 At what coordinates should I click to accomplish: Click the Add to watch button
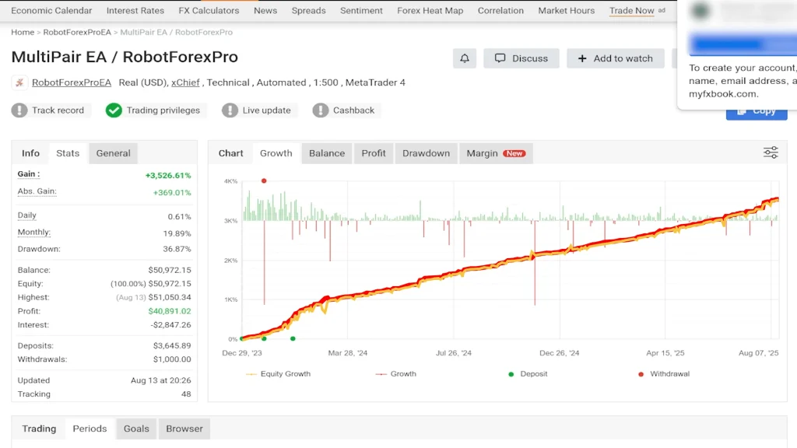(x=615, y=58)
